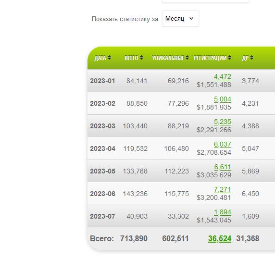Click the dropdown chevron next to Месяц
Image resolution: width=275 pixels, height=271 pixels.
(191, 18)
